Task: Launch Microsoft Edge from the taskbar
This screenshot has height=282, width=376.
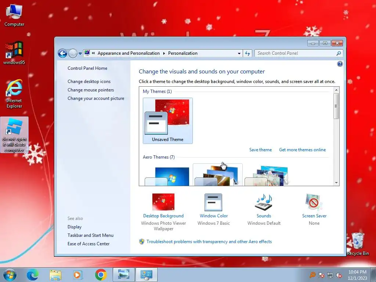Action: [x=32, y=275]
